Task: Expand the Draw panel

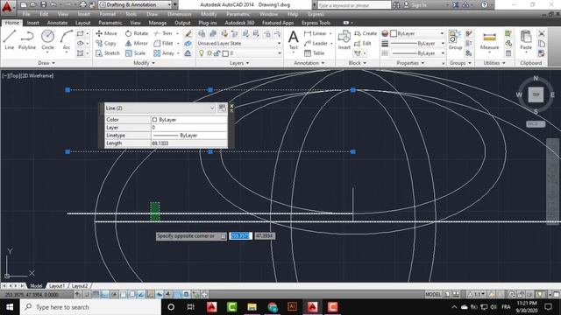Action: 46,63
